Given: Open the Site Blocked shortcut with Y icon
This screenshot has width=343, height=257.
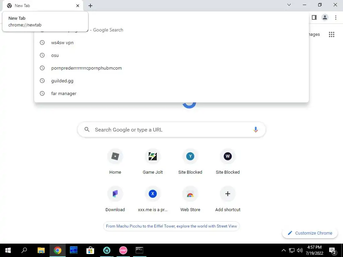Looking at the screenshot, I should [x=190, y=162].
